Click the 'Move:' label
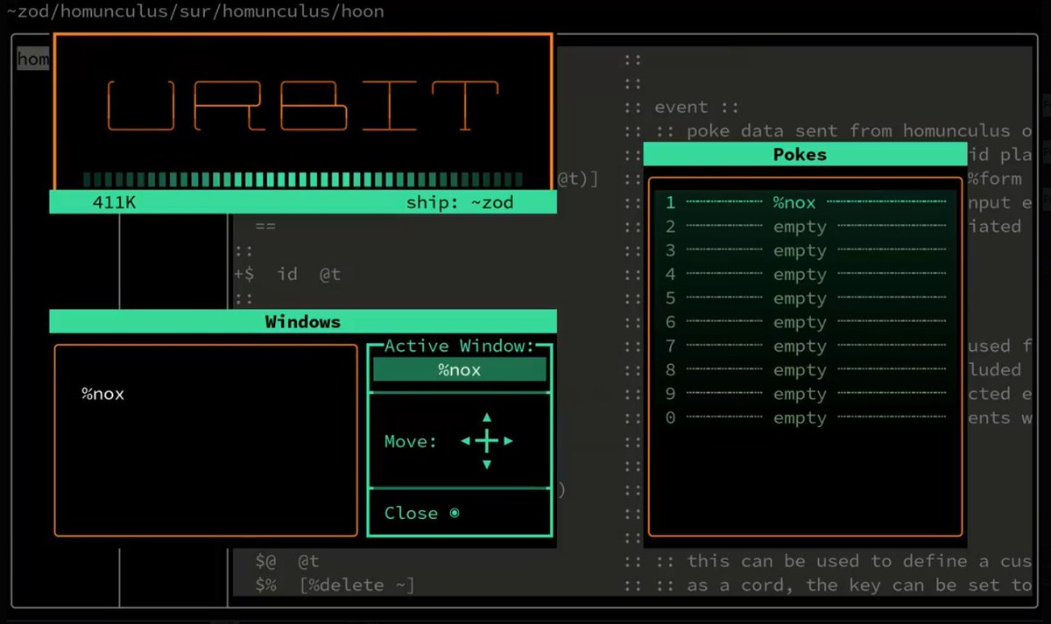This screenshot has width=1051, height=624. (411, 441)
